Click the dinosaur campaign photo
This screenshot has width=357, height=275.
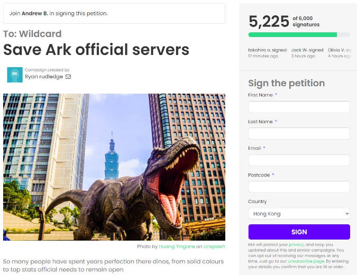114,167
